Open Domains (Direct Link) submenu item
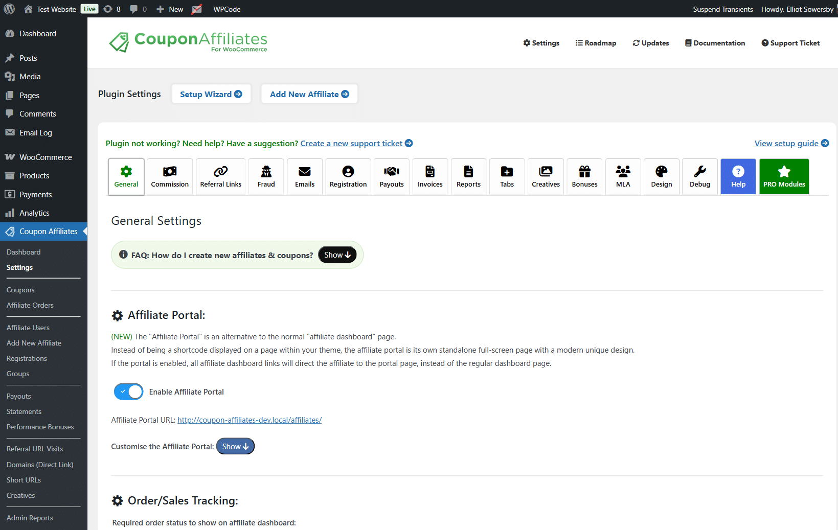Screen dimensions: 838x530 click(x=40, y=465)
